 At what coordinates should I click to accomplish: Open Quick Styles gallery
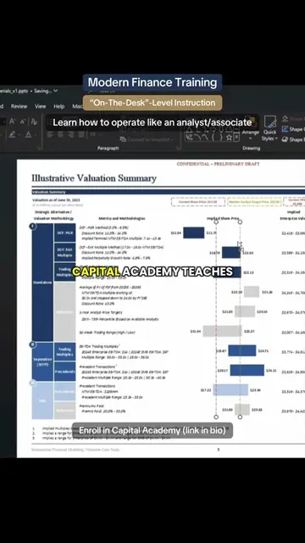point(269,128)
